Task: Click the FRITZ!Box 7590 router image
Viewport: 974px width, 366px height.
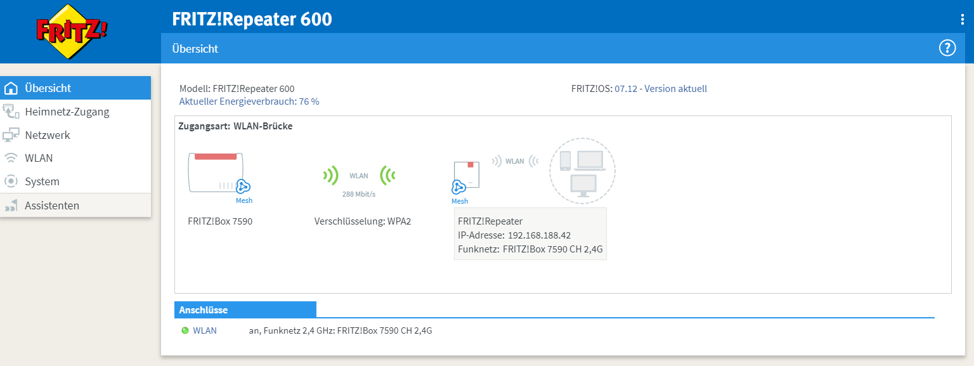Action: pyautogui.click(x=216, y=171)
